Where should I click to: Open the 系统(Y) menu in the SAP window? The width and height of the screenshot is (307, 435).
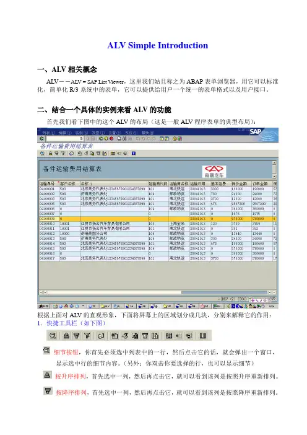tap(131, 133)
